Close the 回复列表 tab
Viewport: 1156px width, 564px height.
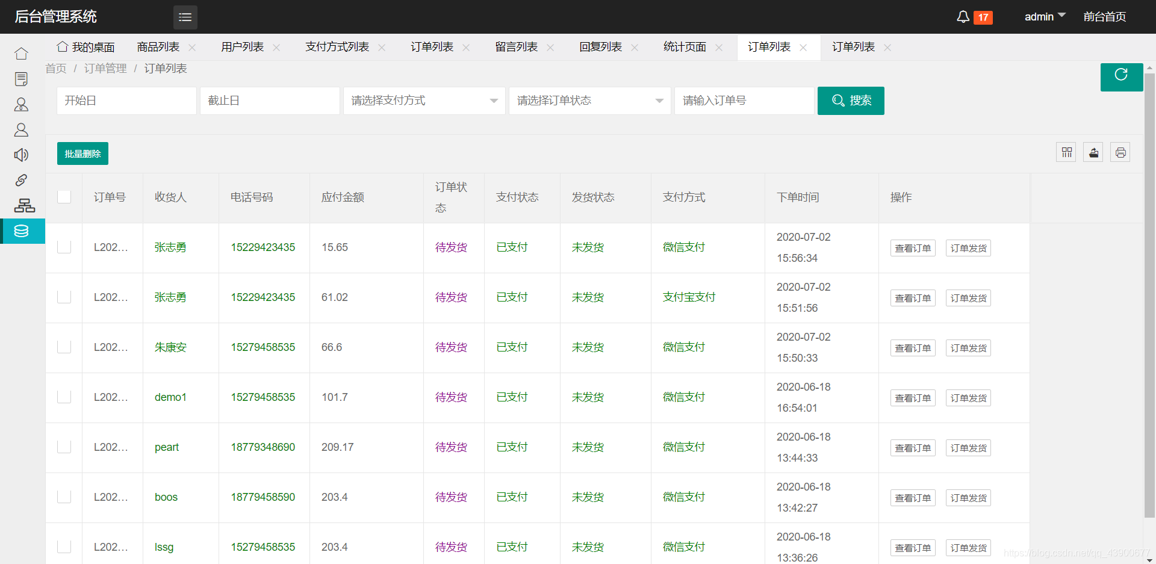click(635, 48)
